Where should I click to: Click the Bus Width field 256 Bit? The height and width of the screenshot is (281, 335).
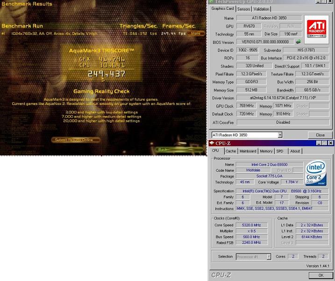point(313,82)
